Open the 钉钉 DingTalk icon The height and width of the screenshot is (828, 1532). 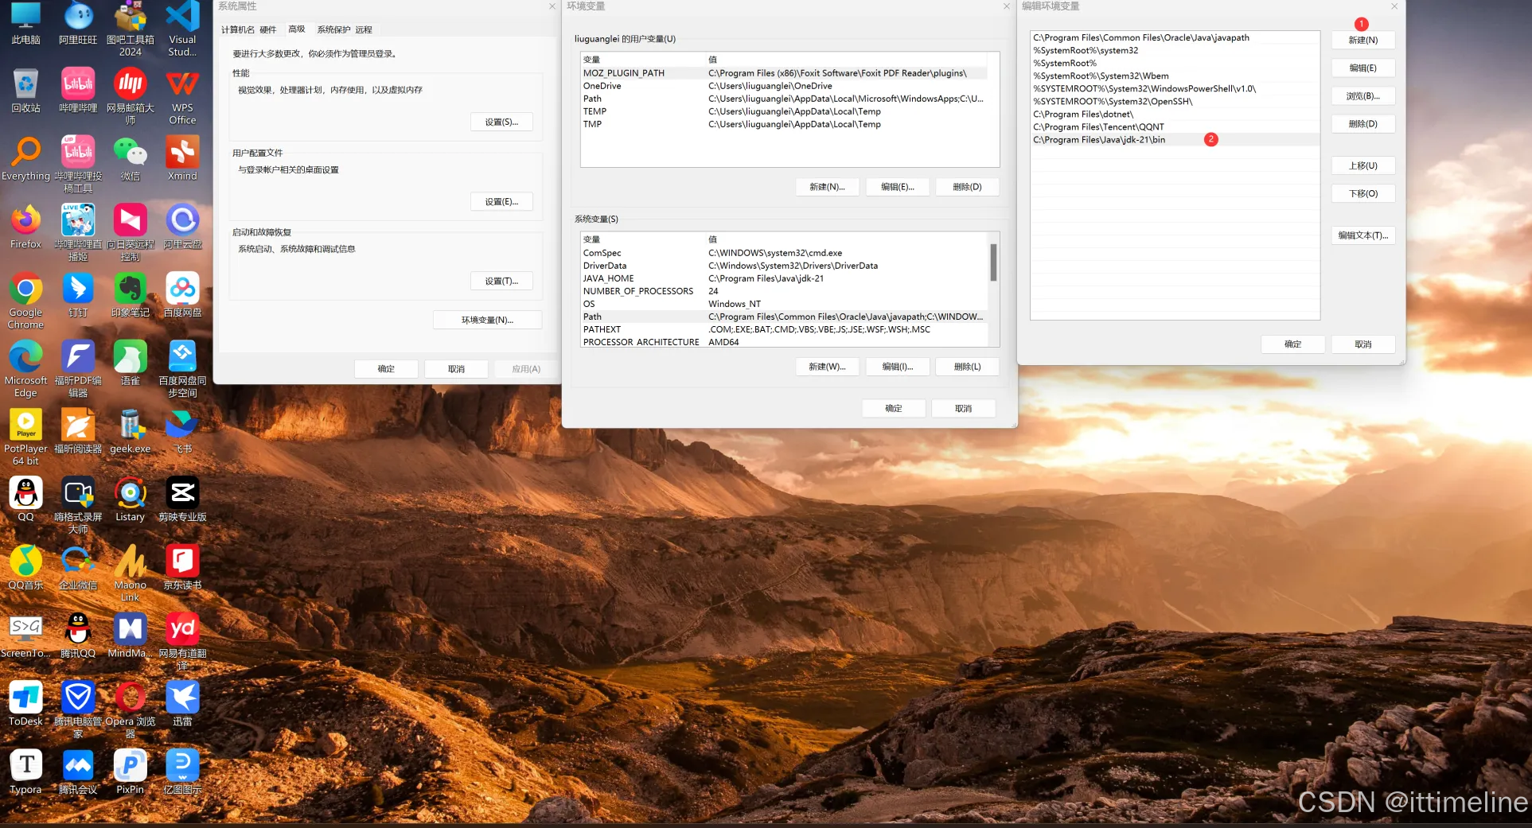click(x=78, y=295)
